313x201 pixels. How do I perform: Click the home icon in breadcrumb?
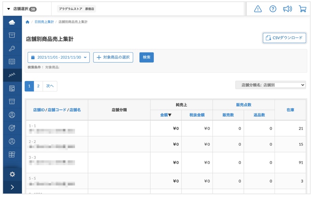(27, 22)
